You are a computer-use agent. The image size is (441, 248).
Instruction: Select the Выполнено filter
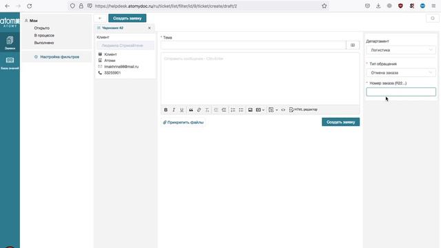pyautogui.click(x=44, y=43)
